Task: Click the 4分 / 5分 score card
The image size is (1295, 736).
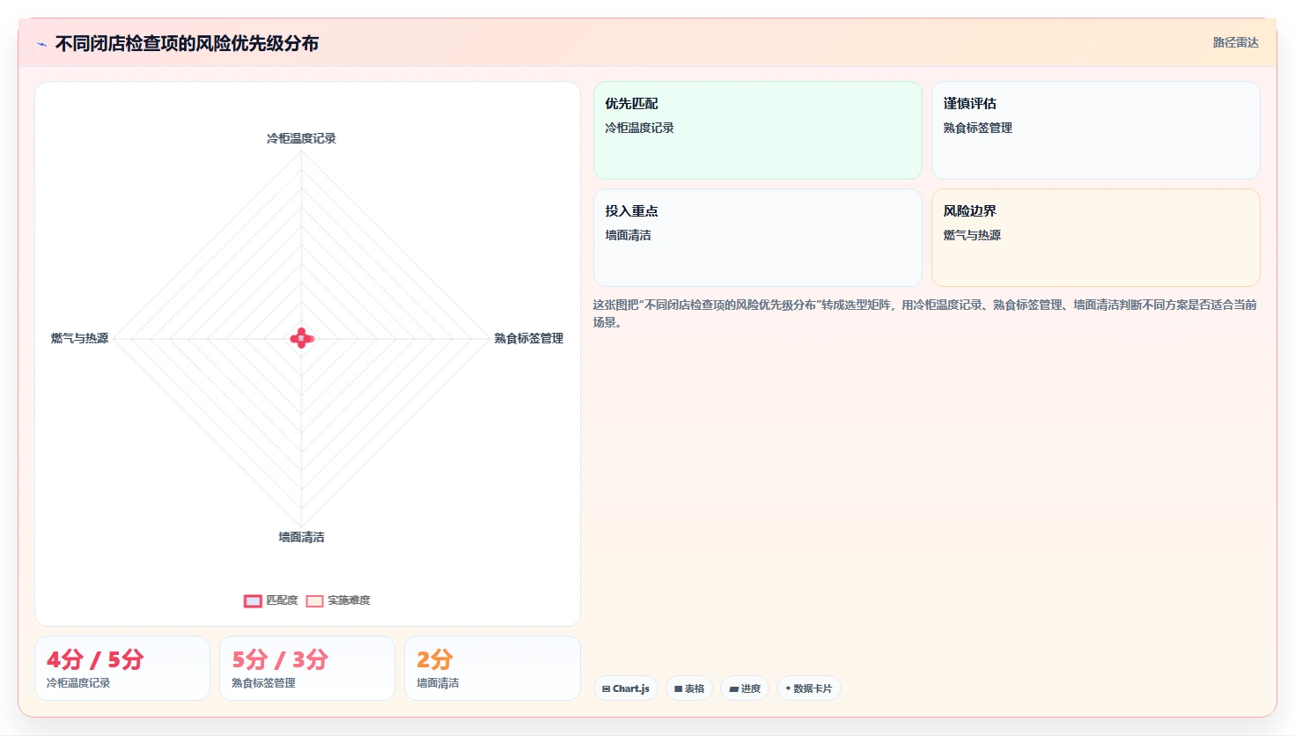Action: (x=122, y=668)
